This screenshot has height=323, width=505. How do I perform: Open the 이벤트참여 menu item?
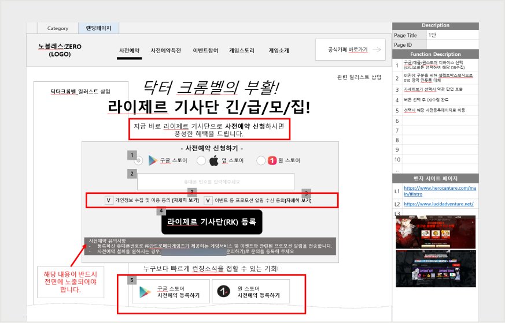click(205, 51)
